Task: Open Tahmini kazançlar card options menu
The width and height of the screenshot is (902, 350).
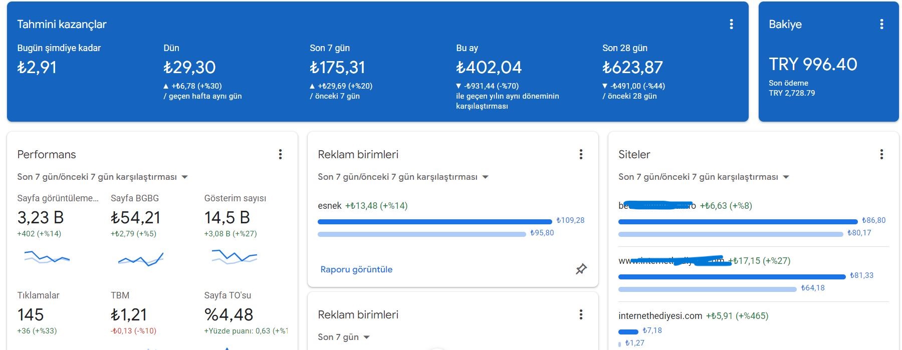Action: [731, 24]
